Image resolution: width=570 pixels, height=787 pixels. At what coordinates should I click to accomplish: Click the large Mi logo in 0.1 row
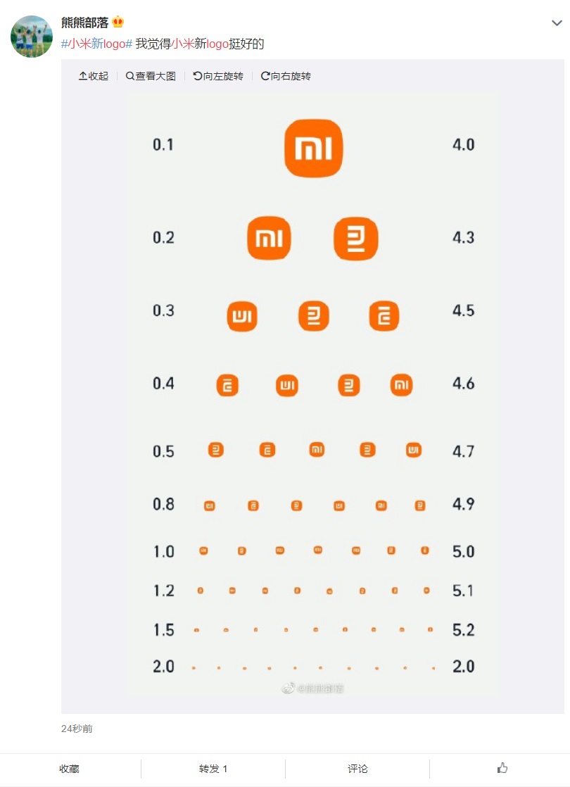click(x=314, y=148)
